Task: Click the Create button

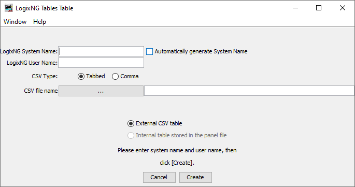Action: pos(195,177)
